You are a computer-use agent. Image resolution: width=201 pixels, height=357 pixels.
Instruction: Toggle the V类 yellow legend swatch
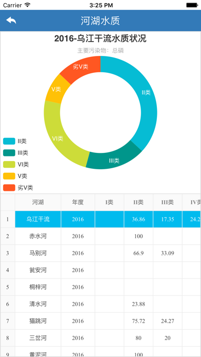click(x=9, y=176)
